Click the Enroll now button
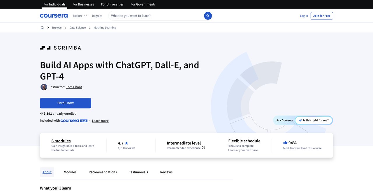This screenshot has width=373, height=195. tap(66, 103)
